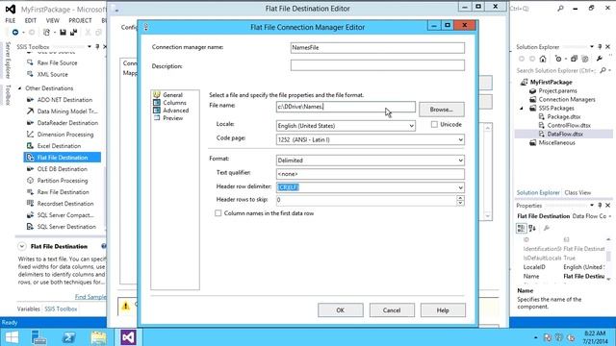Click Save icon in Visual Studio toolbar
The width and height of the screenshot is (616, 346).
[63, 32]
